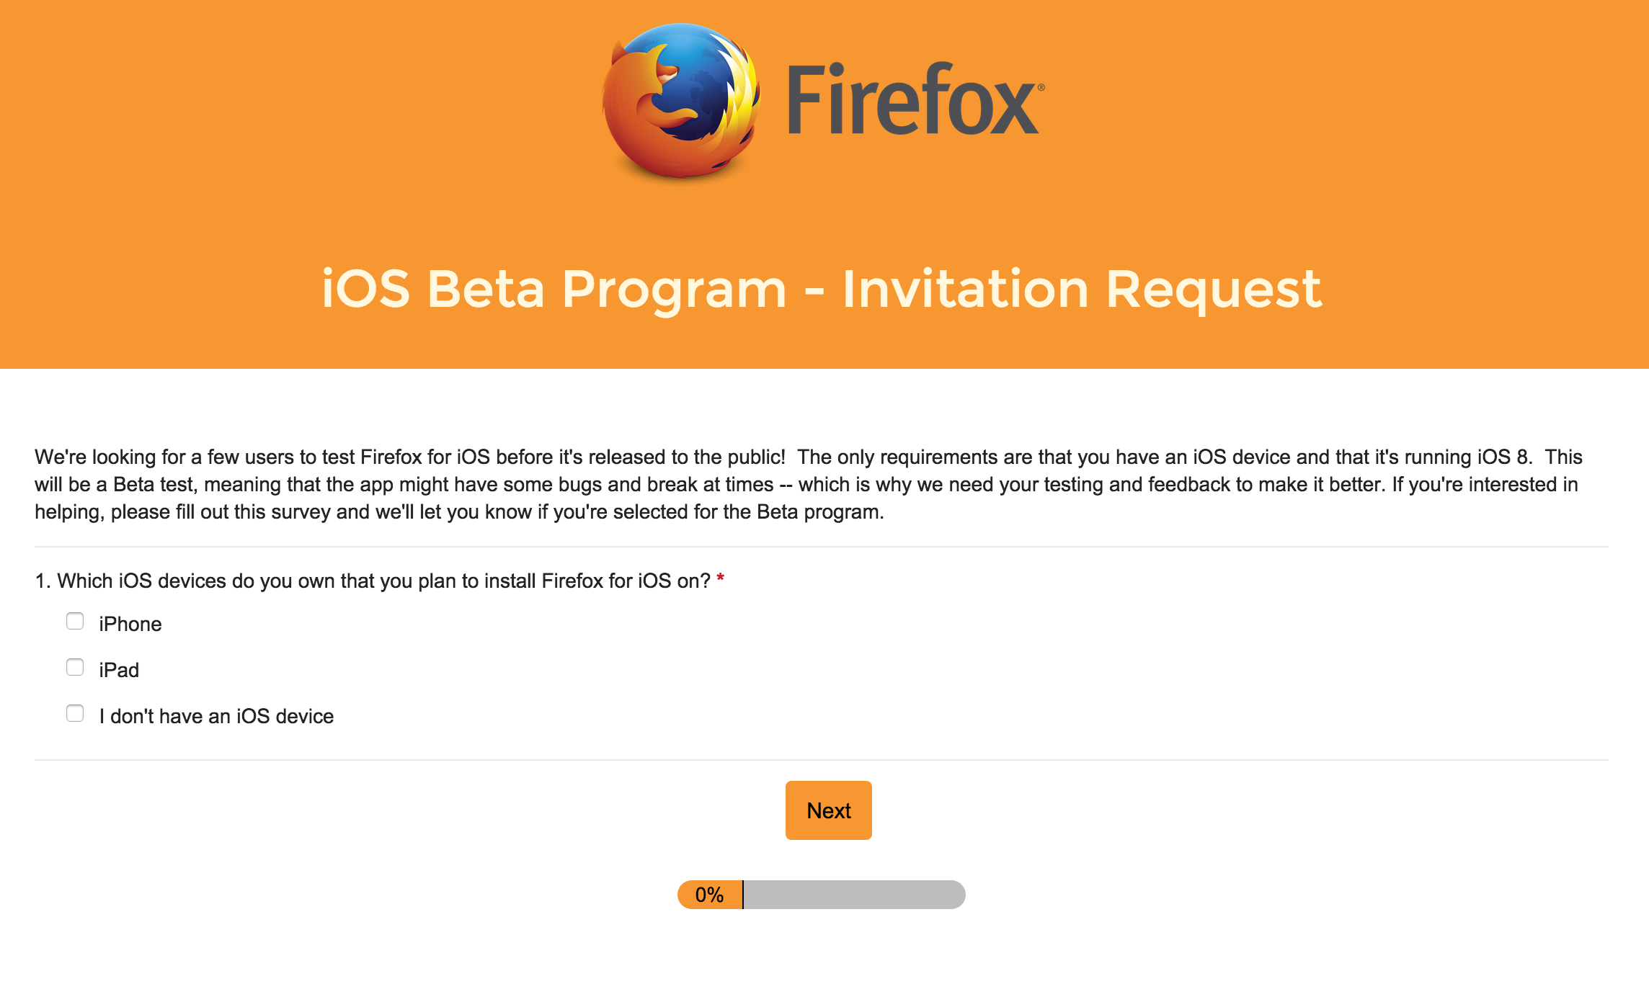This screenshot has width=1649, height=984.
Task: Tick the iPad checkbox
Action: click(75, 667)
